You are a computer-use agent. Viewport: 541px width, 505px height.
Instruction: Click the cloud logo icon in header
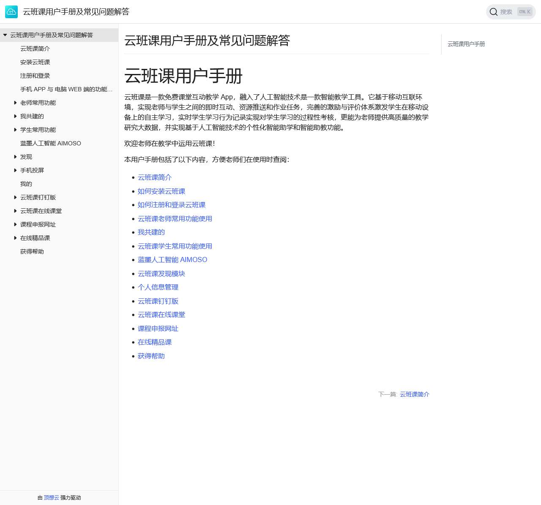[x=11, y=12]
